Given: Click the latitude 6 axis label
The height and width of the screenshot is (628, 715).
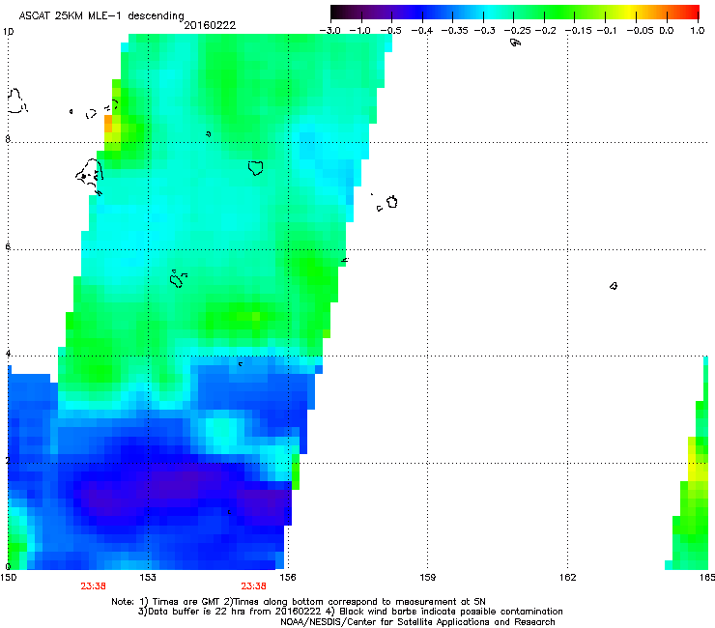Looking at the screenshot, I should pos(8,246).
